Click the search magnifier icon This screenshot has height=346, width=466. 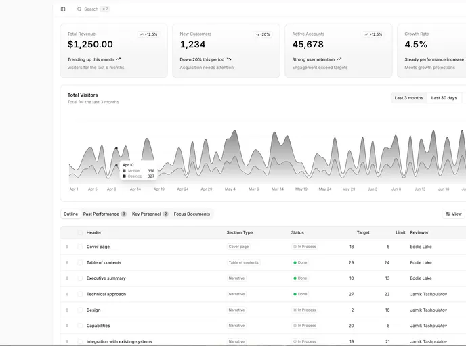[79, 9]
